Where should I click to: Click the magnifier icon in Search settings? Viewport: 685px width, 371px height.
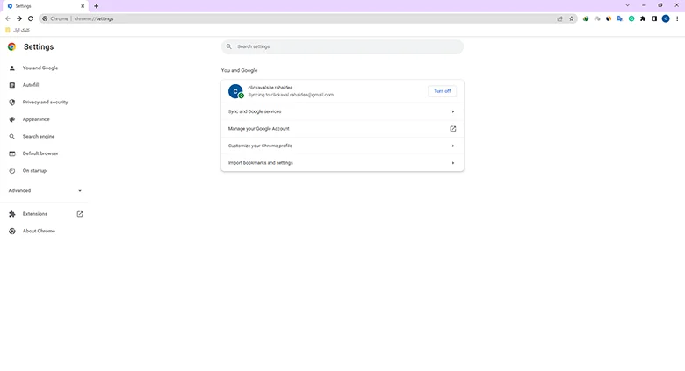tap(229, 46)
